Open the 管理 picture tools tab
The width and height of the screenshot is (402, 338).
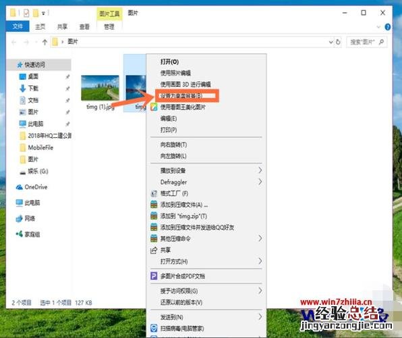pyautogui.click(x=109, y=26)
